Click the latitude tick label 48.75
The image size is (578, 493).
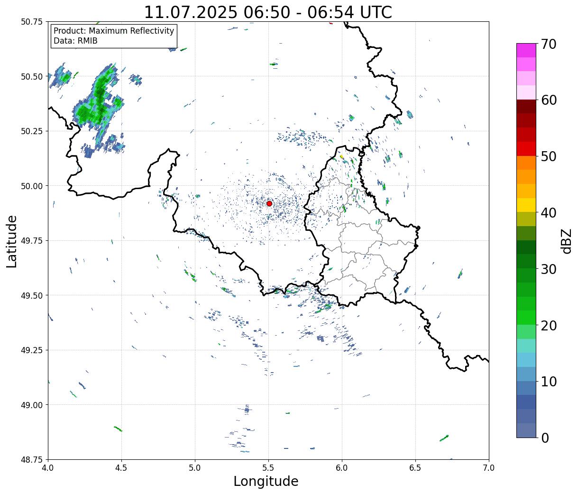coord(31,459)
